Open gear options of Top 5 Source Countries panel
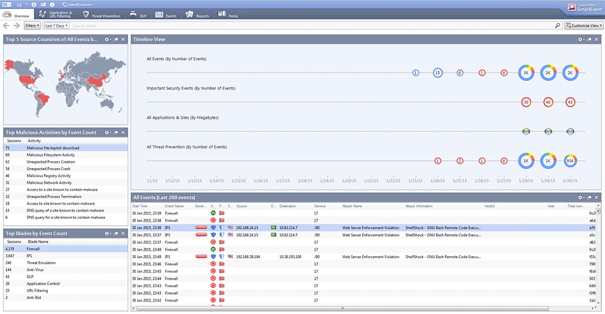The height and width of the screenshot is (314, 605). (108, 40)
